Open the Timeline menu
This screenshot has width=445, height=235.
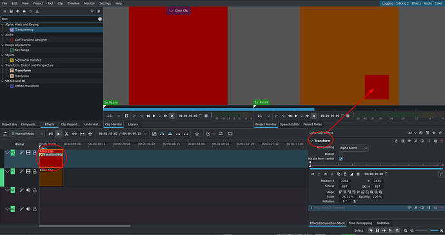(x=74, y=3)
